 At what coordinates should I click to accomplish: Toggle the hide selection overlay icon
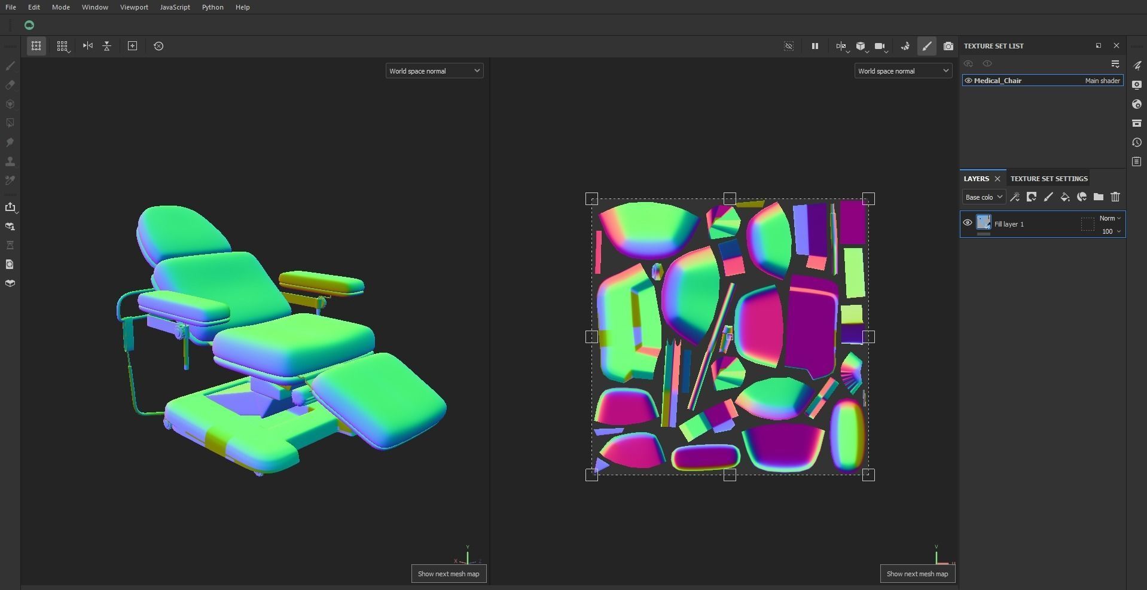click(x=789, y=46)
